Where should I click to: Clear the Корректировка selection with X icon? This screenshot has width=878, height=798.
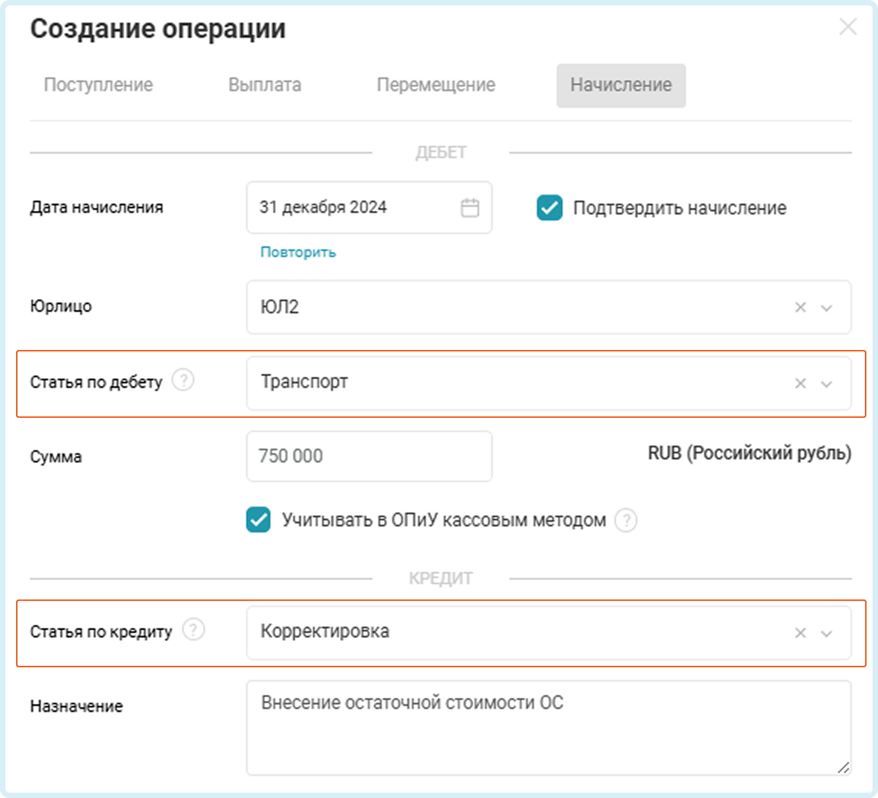(x=800, y=633)
